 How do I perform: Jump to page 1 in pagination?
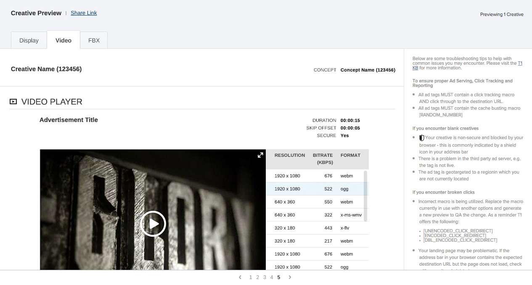[x=251, y=277]
